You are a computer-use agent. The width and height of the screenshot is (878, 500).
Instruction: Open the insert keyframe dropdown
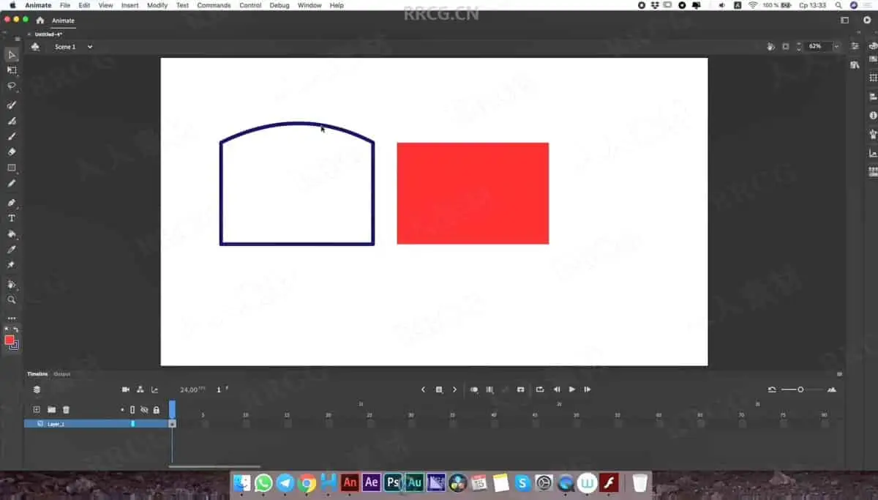click(x=439, y=389)
